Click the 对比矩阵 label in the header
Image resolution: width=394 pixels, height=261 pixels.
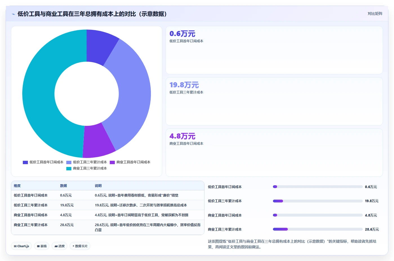point(375,14)
